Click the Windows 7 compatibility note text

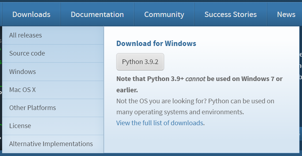click(199, 84)
